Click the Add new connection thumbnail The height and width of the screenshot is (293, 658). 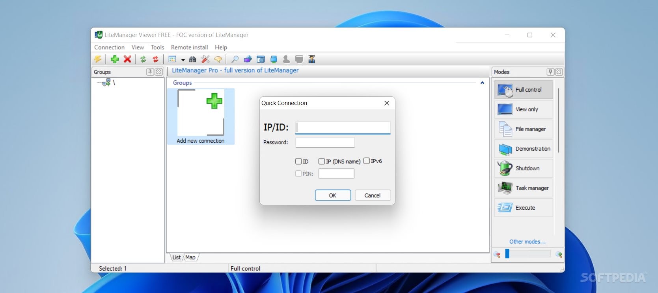[x=201, y=116]
